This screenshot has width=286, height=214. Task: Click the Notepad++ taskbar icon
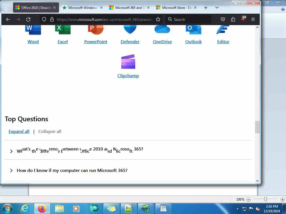click(128, 208)
